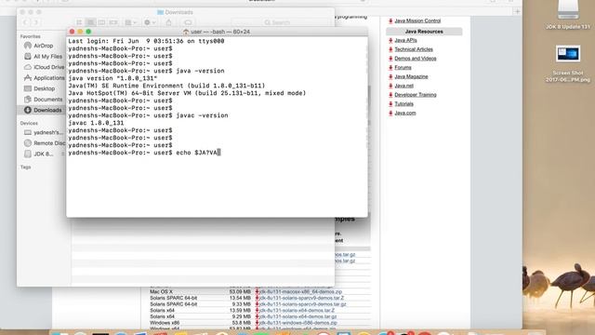
Task: Open Java Mission Control link in browser
Action: click(417, 20)
